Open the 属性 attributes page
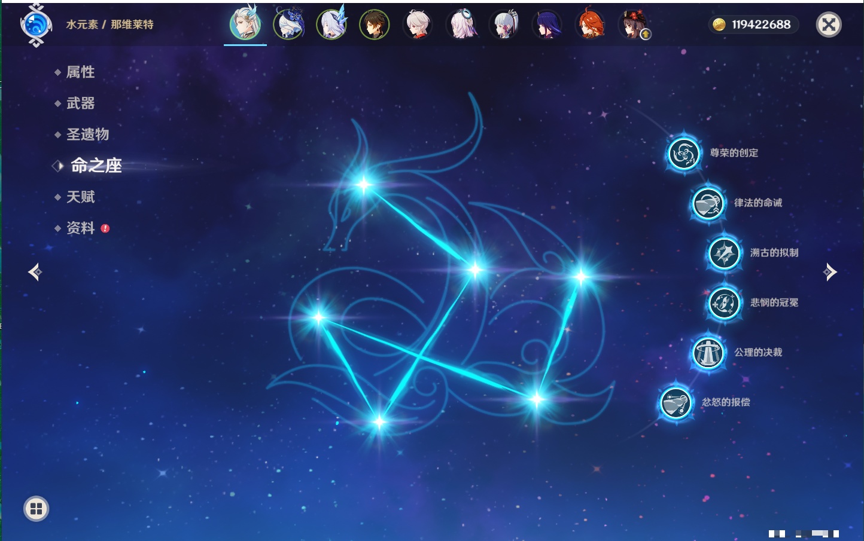This screenshot has height=541, width=864. coord(80,72)
